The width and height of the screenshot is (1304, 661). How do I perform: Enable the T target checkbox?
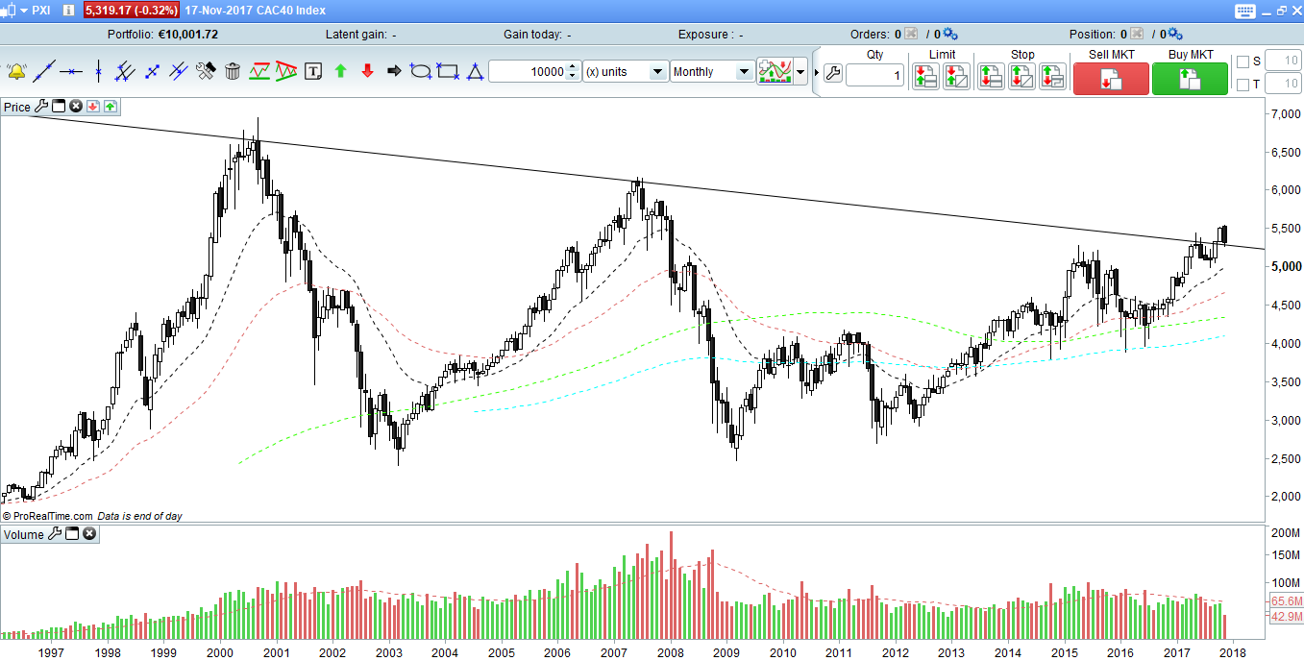[x=1242, y=86]
